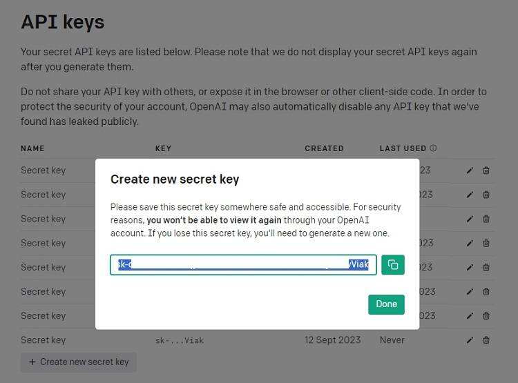Click the pencil icon on second key row
518x383 pixels.
470,195
